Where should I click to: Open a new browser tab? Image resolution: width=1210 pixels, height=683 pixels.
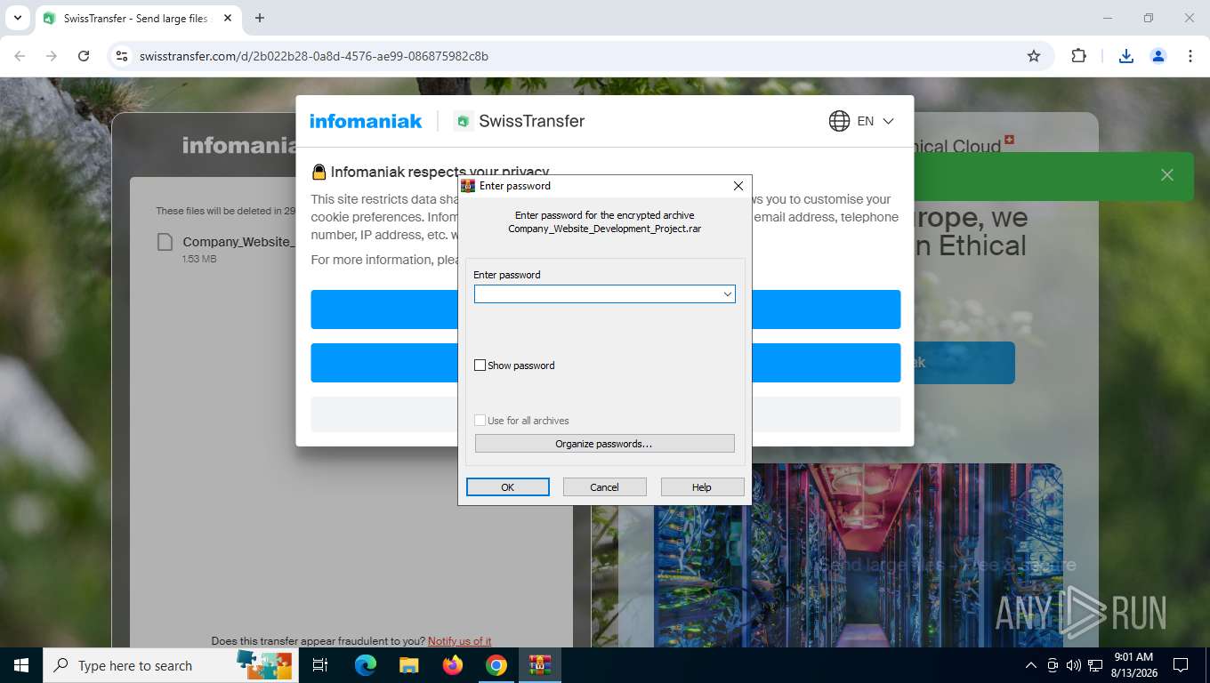point(260,18)
